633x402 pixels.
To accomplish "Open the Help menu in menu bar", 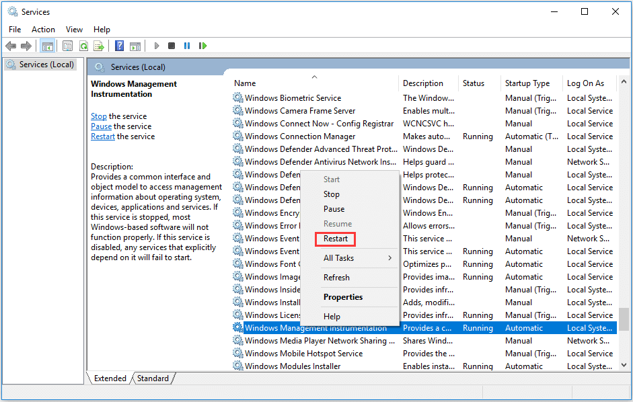I will tap(102, 30).
